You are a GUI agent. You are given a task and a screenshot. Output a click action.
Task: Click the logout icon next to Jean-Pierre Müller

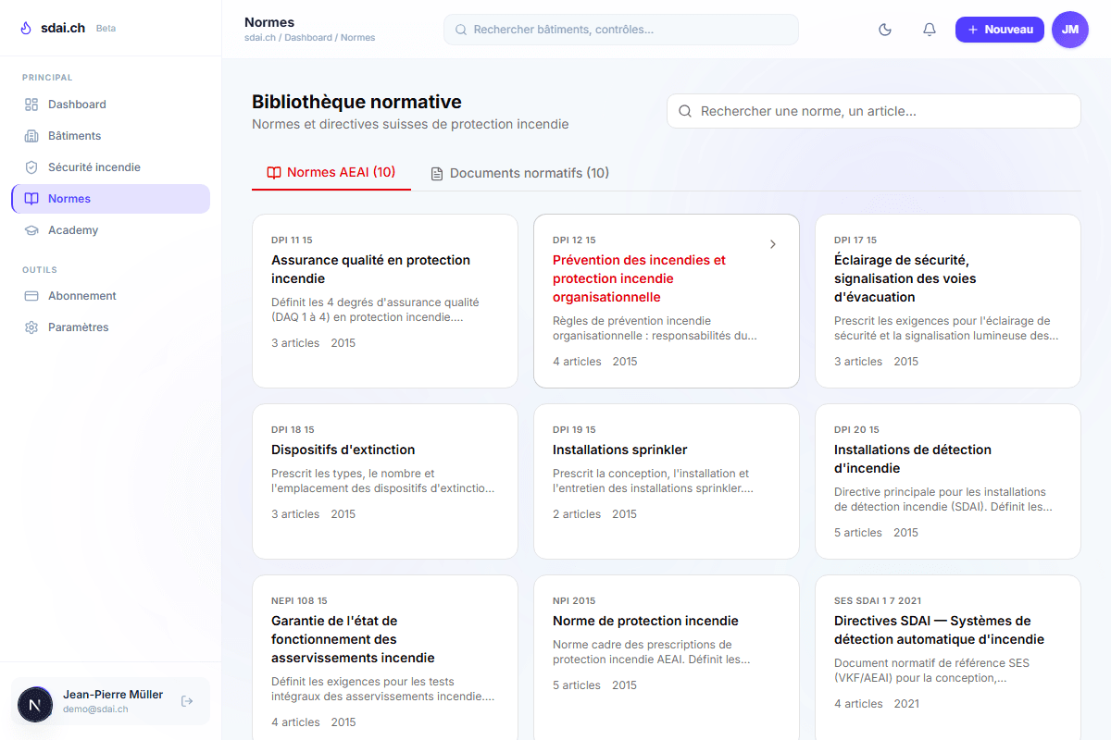pos(187,701)
